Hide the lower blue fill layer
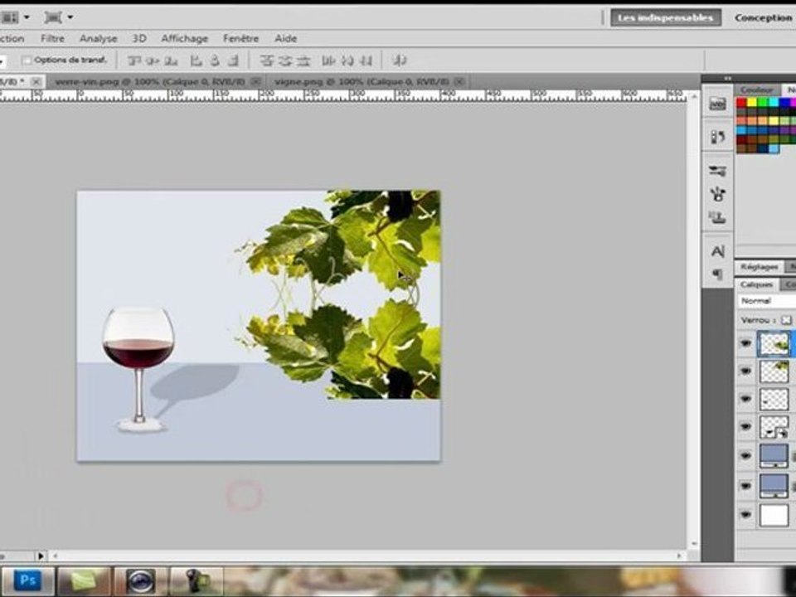Image resolution: width=796 pixels, height=597 pixels. coord(745,486)
